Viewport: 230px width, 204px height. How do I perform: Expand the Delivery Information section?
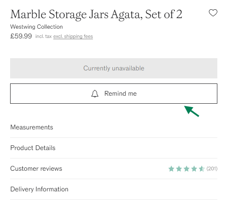tap(114, 189)
